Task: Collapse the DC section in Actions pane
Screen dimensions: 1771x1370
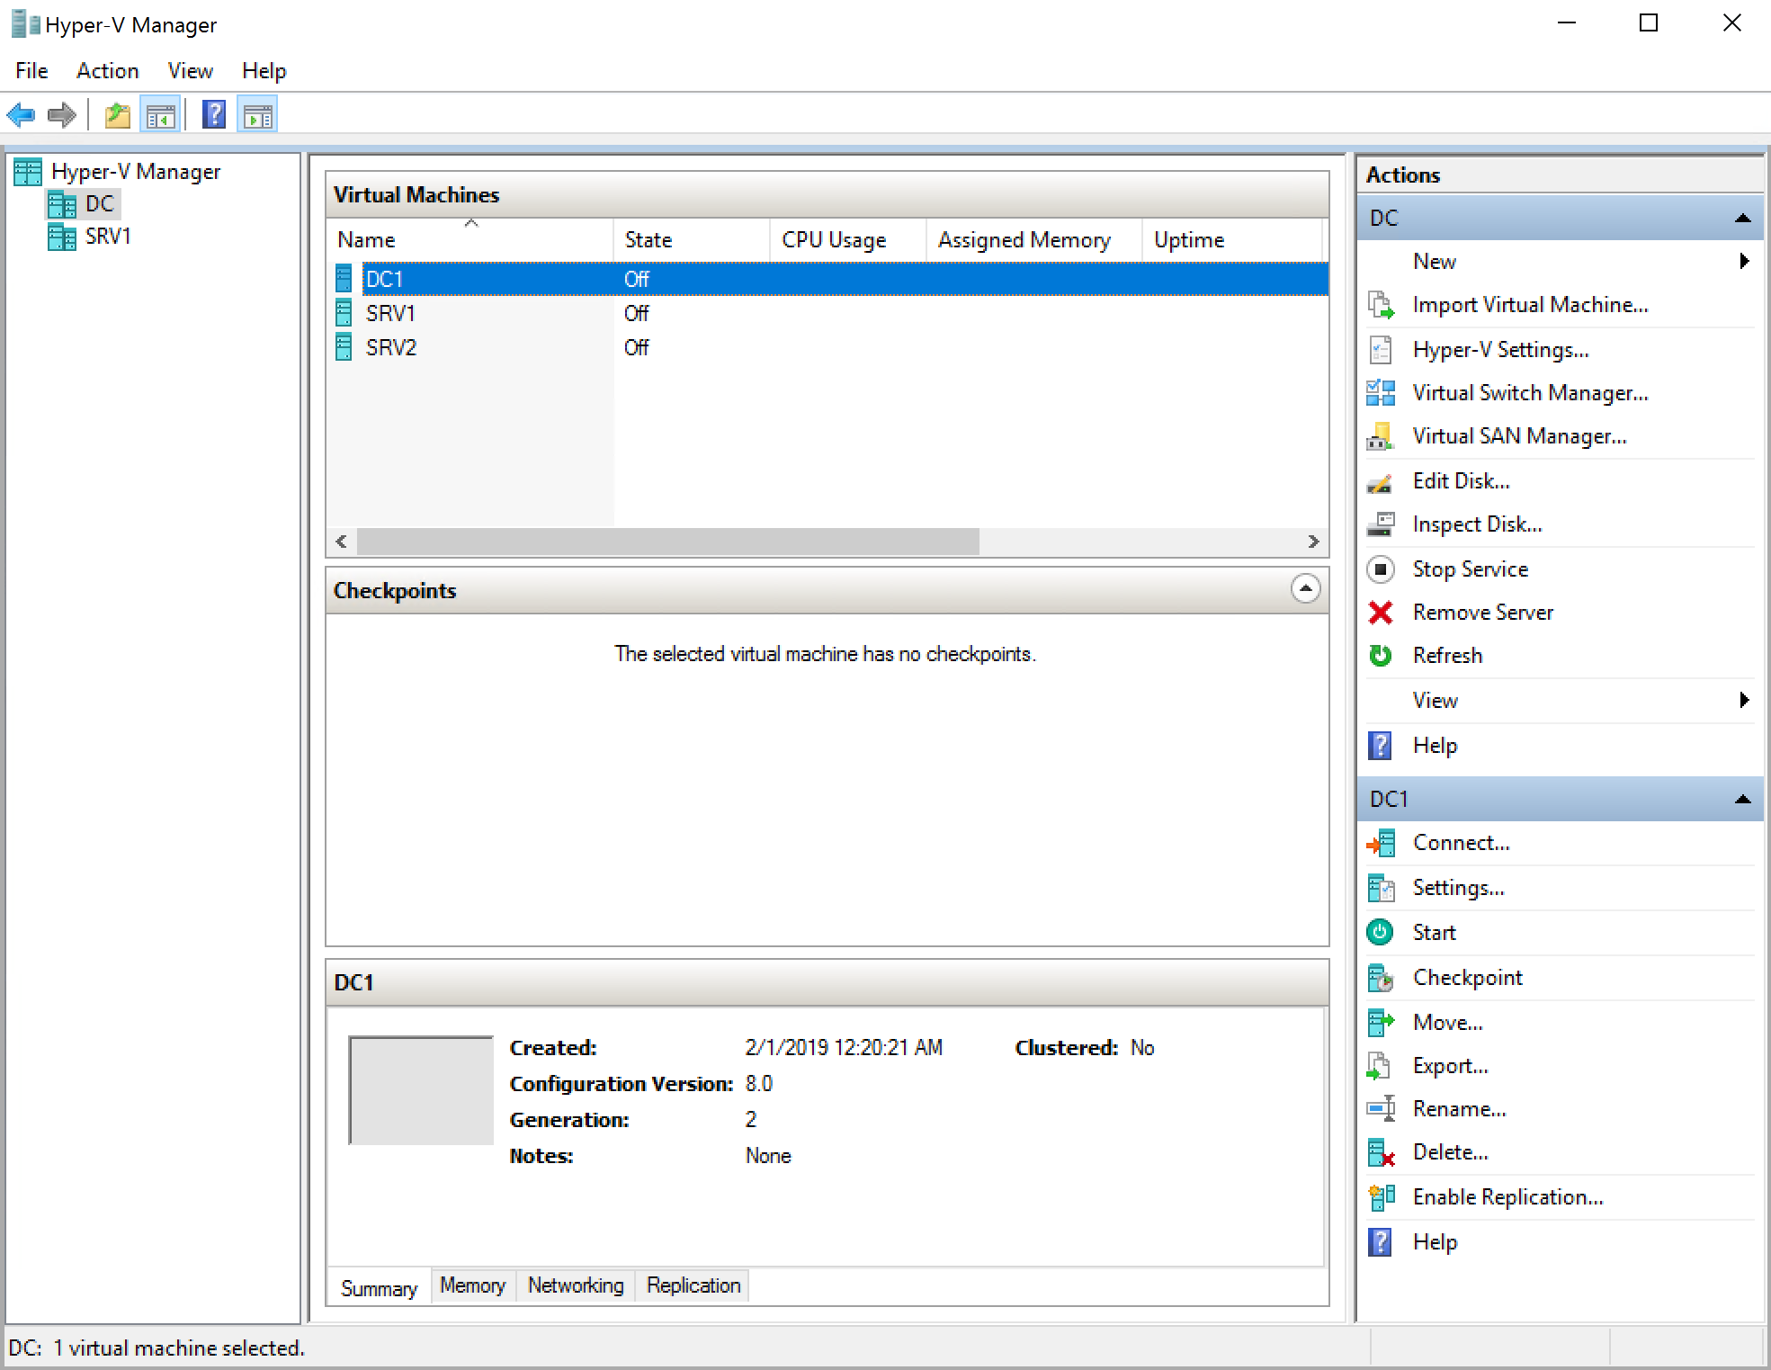Action: (x=1742, y=218)
